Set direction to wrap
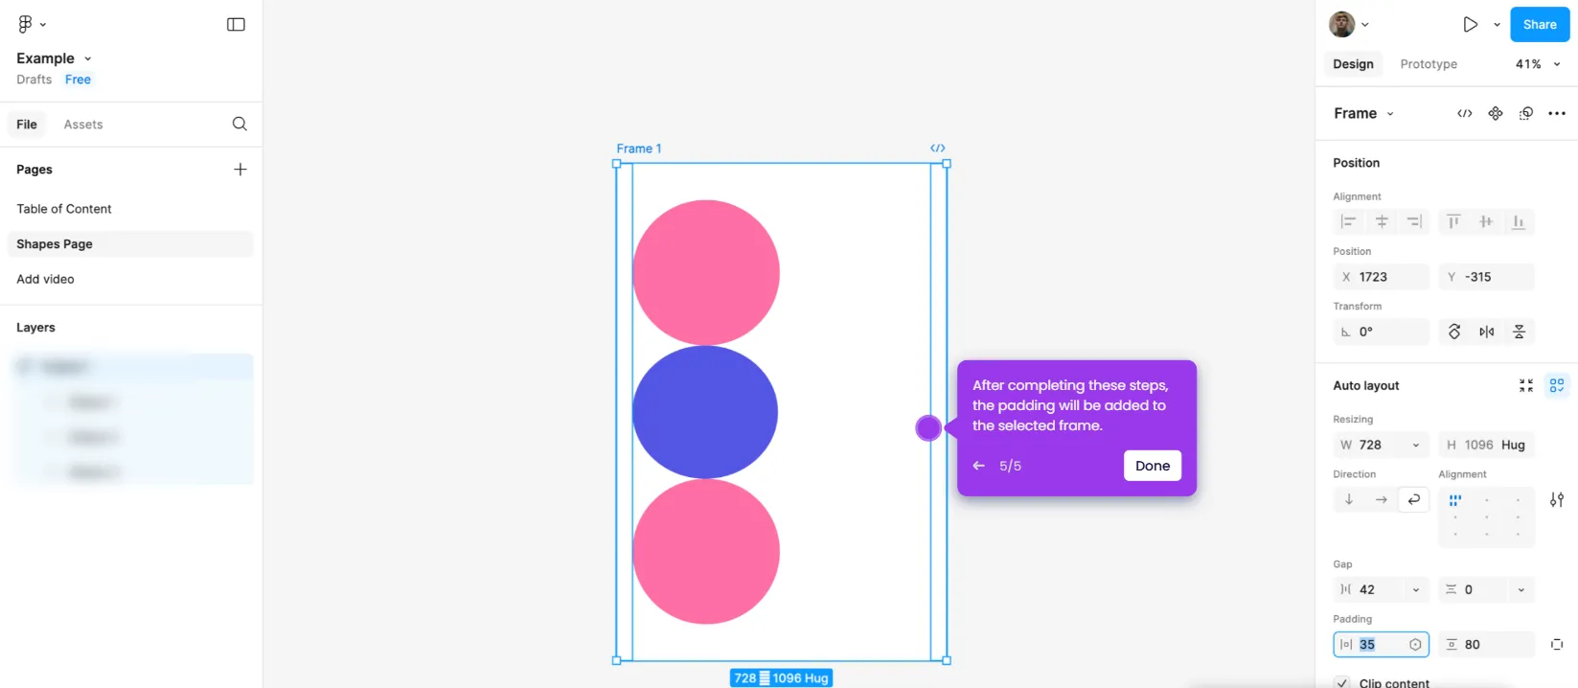The height and width of the screenshot is (688, 1578). point(1414,500)
